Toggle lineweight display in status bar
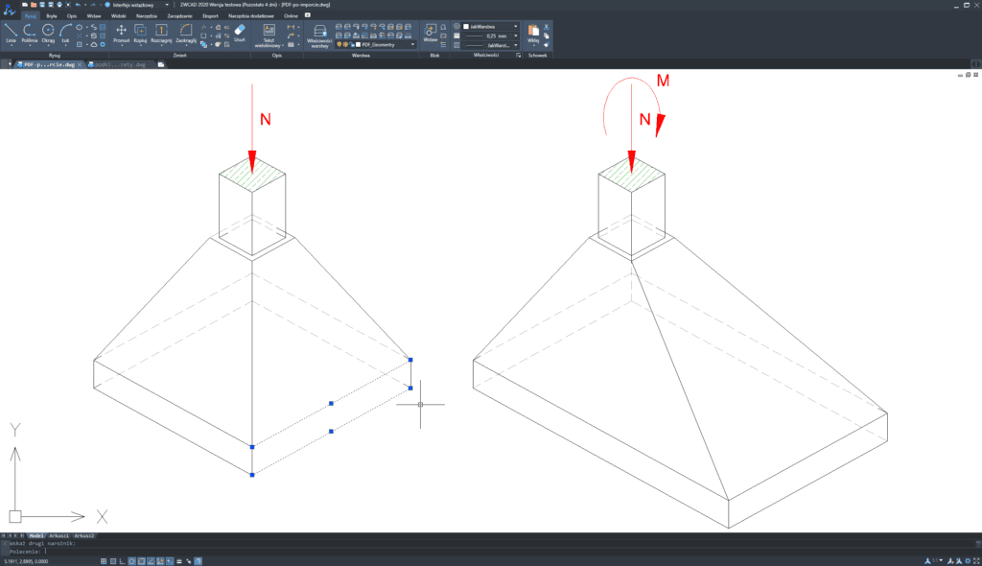Screen dimensions: 982x566 179,561
